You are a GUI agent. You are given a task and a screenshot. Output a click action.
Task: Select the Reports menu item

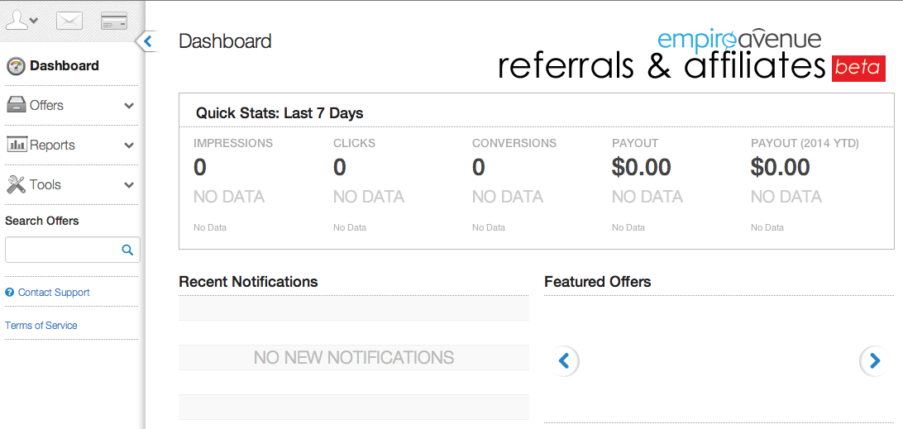(x=52, y=145)
